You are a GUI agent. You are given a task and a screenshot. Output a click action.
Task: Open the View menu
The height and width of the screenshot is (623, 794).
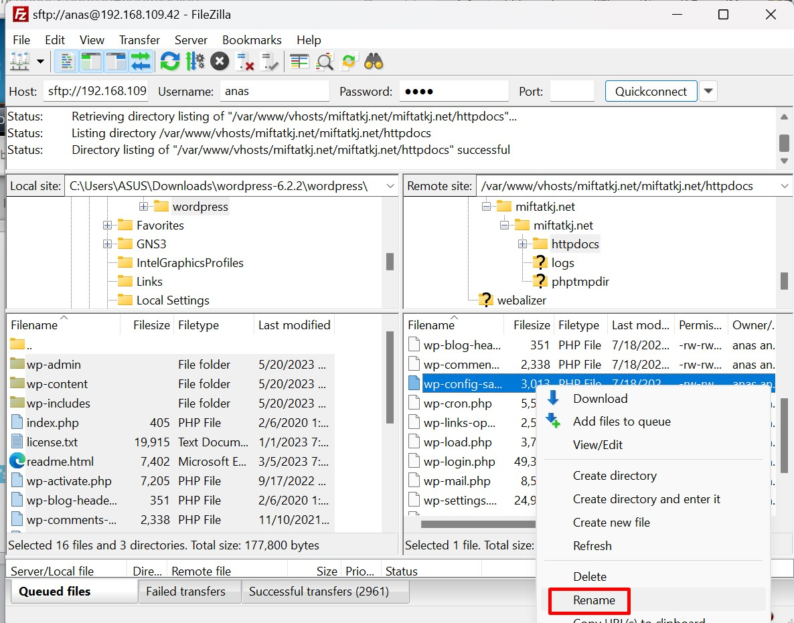[92, 40]
